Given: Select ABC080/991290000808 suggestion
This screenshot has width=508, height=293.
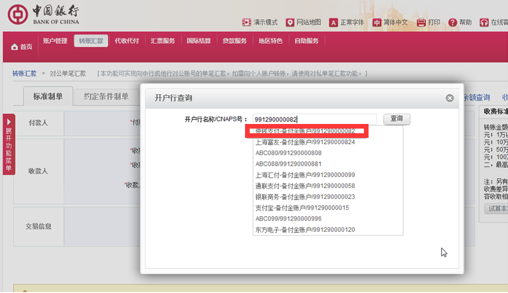Looking at the screenshot, I should [x=288, y=153].
